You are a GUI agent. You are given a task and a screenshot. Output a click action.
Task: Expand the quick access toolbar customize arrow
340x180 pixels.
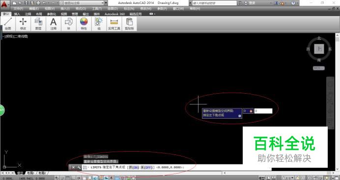(106, 3)
